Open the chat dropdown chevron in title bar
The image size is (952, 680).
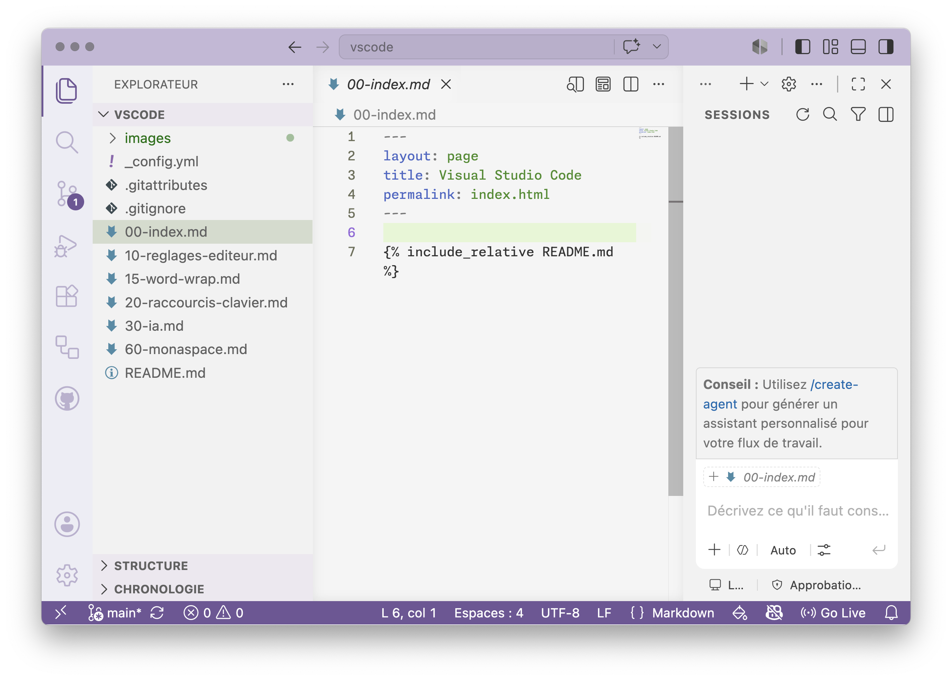pos(657,46)
